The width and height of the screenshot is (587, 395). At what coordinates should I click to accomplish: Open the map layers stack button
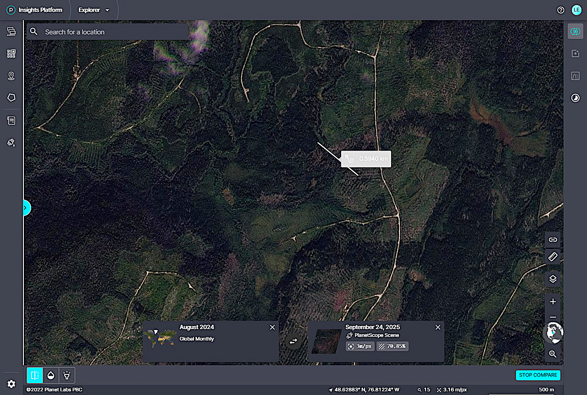553,278
